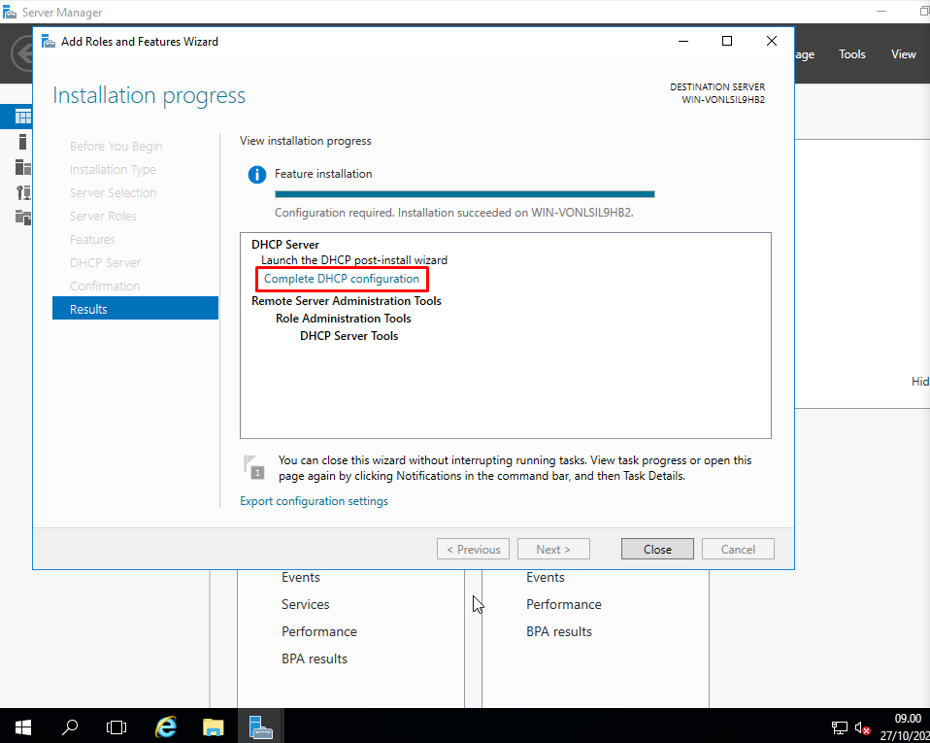
Task: Open Performance in right server tile
Action: [x=563, y=604]
